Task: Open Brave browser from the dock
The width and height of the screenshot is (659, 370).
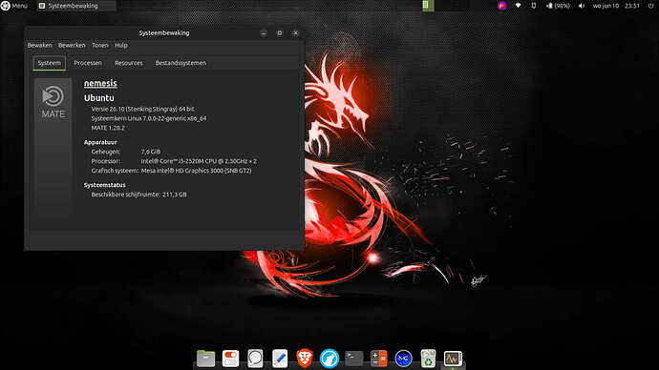Action: [x=305, y=359]
